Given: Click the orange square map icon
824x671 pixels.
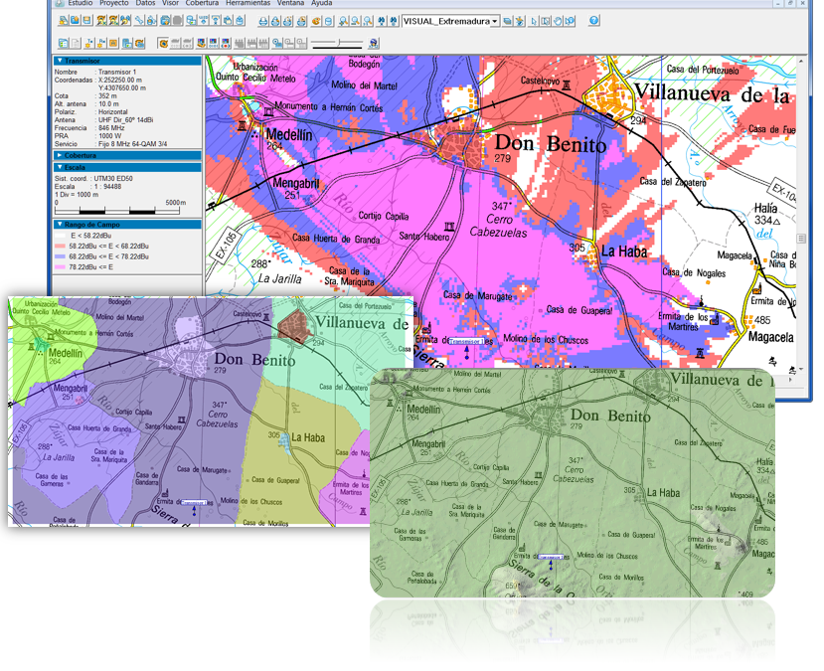Looking at the screenshot, I should [113, 43].
